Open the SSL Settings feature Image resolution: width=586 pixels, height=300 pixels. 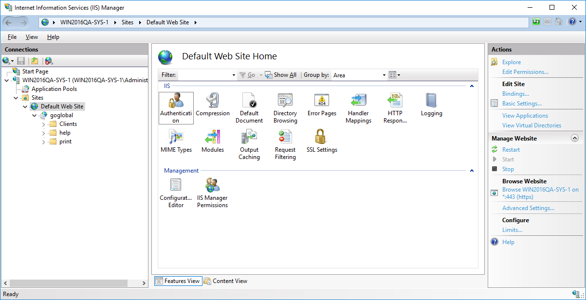[322, 141]
